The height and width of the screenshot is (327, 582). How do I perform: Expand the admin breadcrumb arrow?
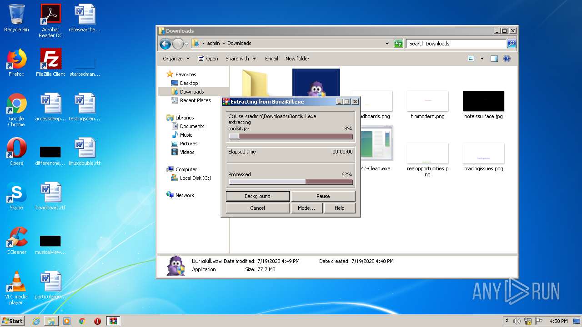224,44
